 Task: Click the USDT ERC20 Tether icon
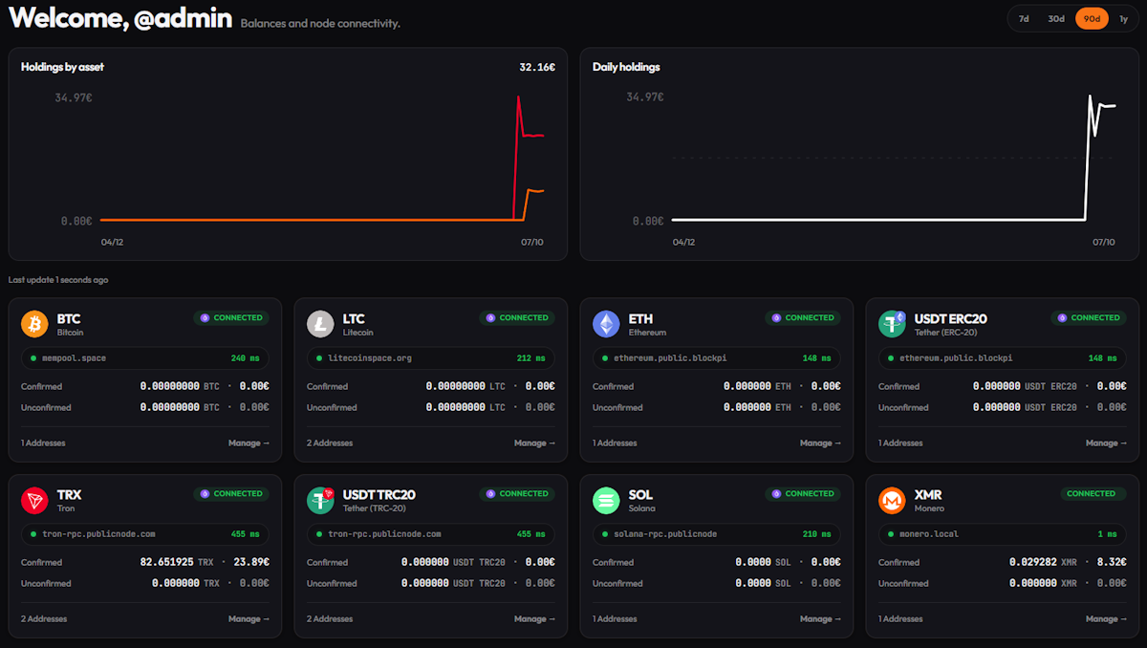point(892,324)
